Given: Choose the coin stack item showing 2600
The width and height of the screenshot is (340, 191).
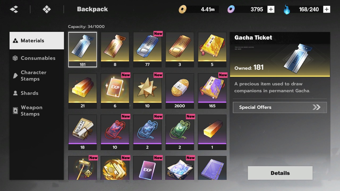Looking at the screenshot, I should (x=180, y=91).
